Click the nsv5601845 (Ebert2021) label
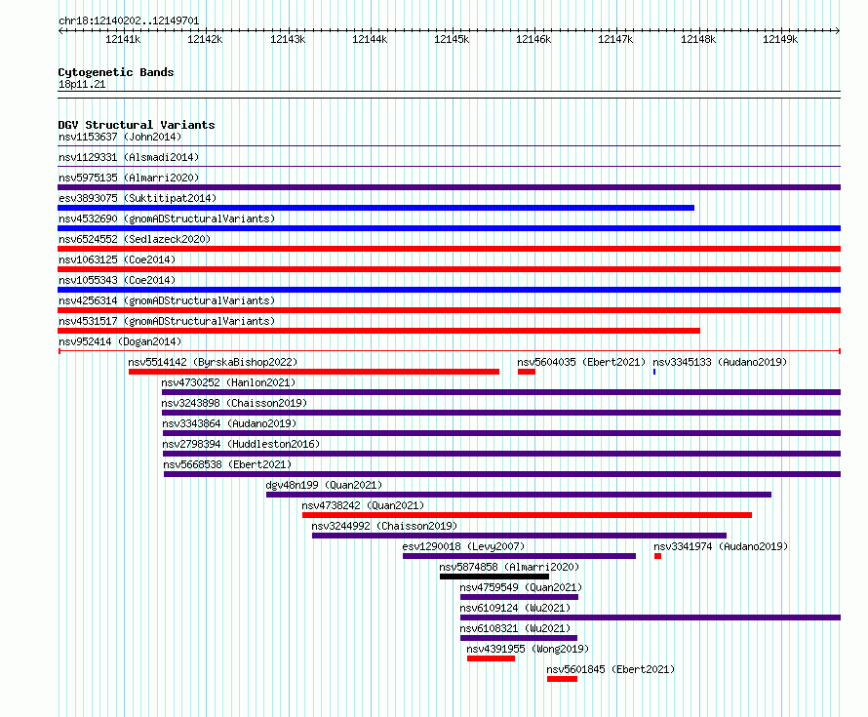Screen dimensions: 868x717 click(611, 669)
